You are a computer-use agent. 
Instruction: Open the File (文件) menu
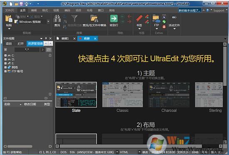[x=10, y=10]
